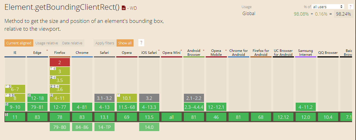356x140 pixels.
Task: Click the 98.24% total usage value
Action: [343, 14]
